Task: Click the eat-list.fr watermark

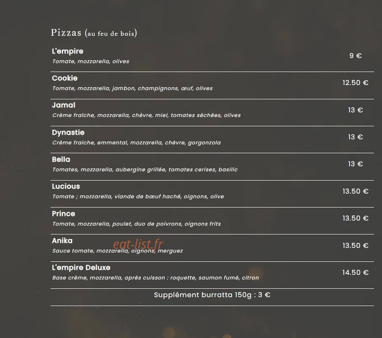Action: click(x=138, y=244)
